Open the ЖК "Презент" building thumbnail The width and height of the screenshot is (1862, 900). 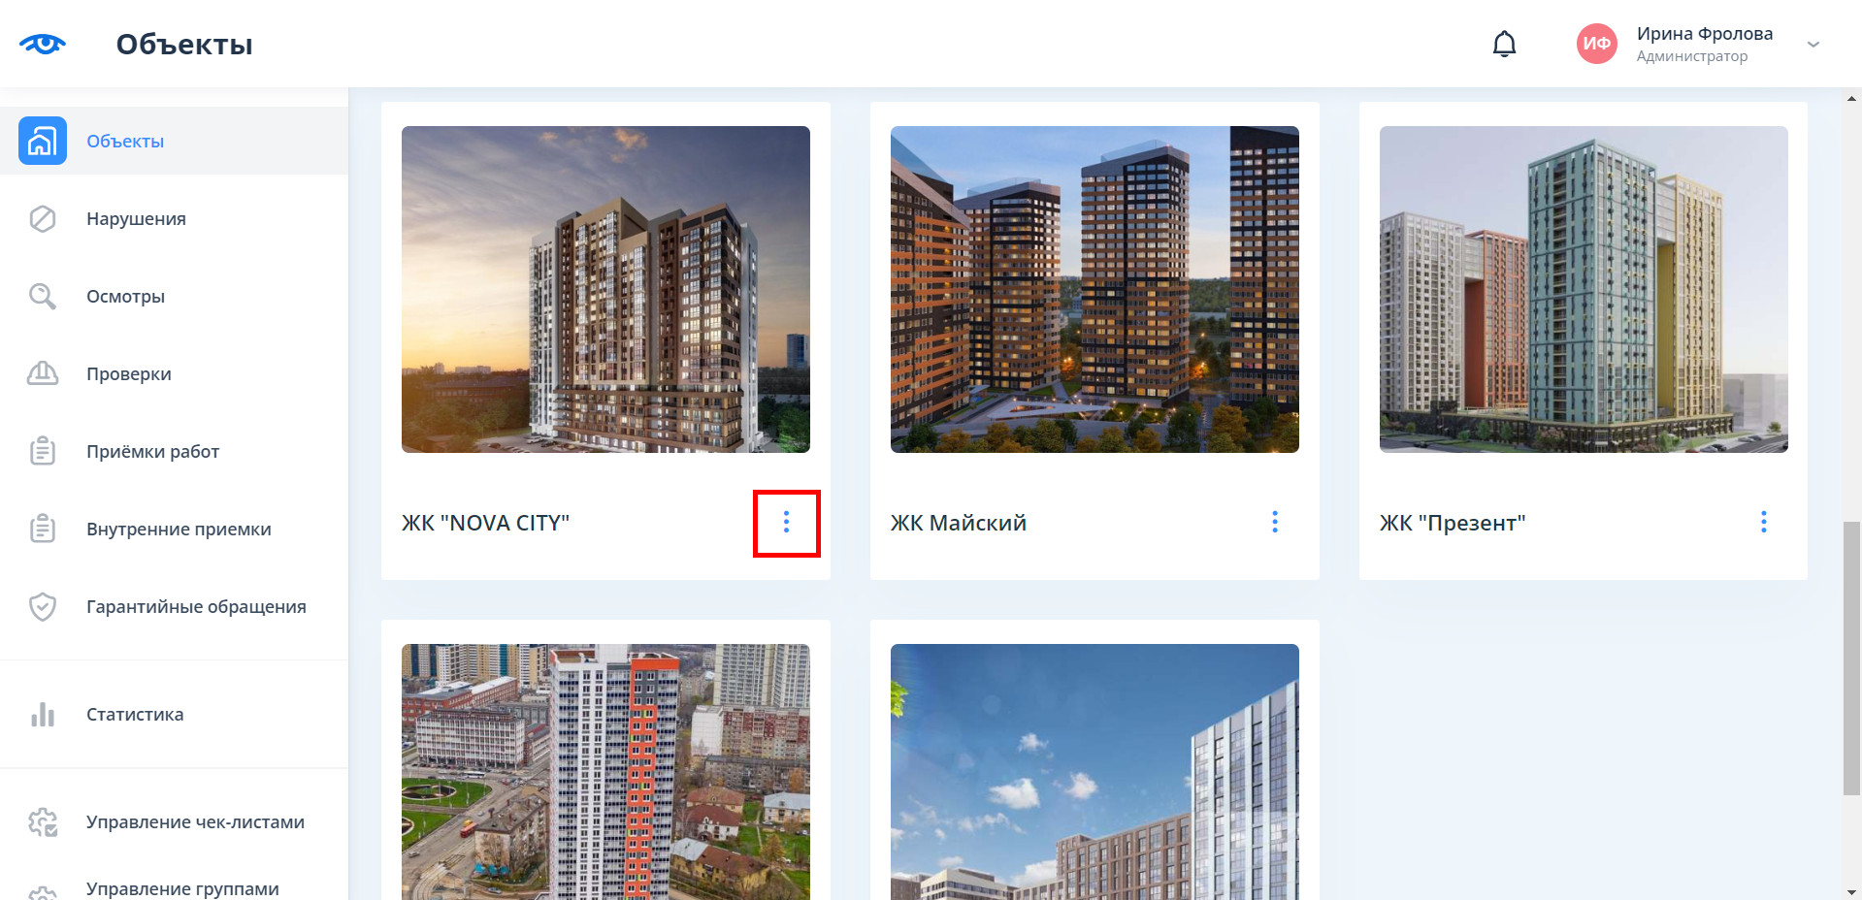pyautogui.click(x=1584, y=289)
